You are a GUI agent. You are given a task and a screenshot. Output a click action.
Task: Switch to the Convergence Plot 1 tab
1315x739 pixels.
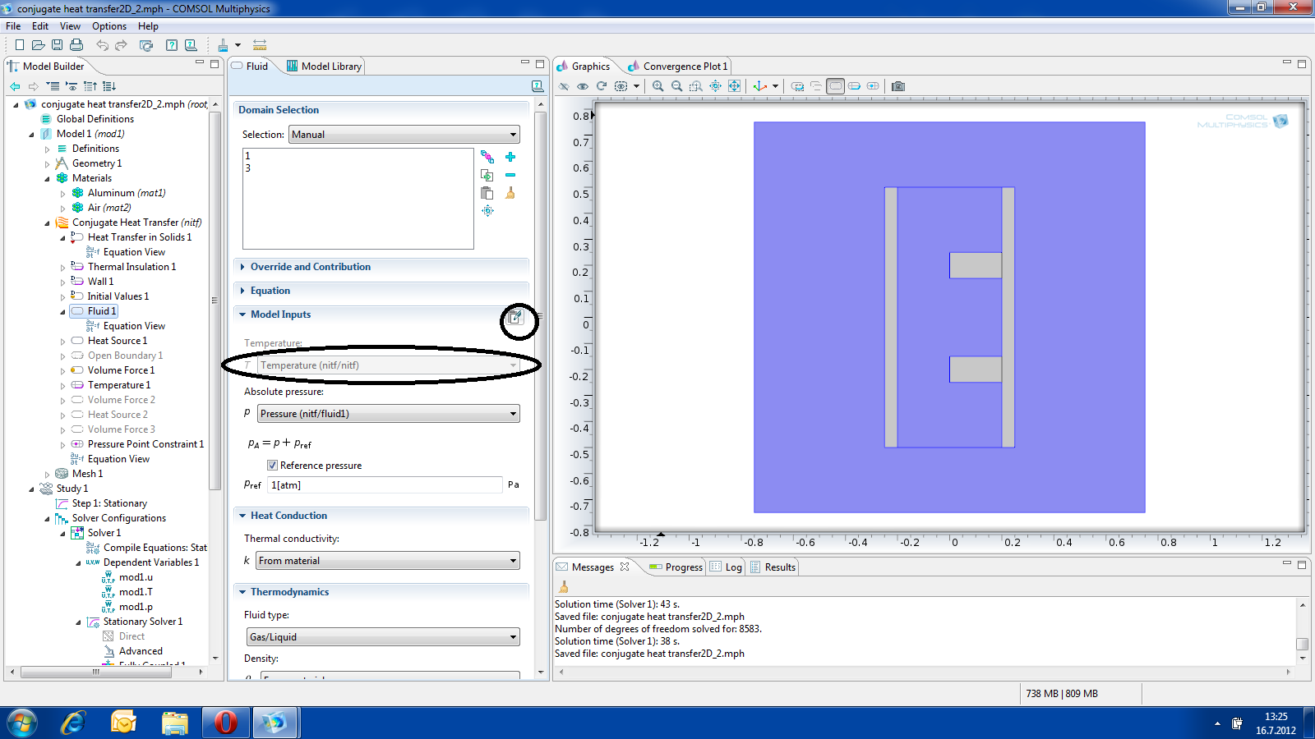676,67
